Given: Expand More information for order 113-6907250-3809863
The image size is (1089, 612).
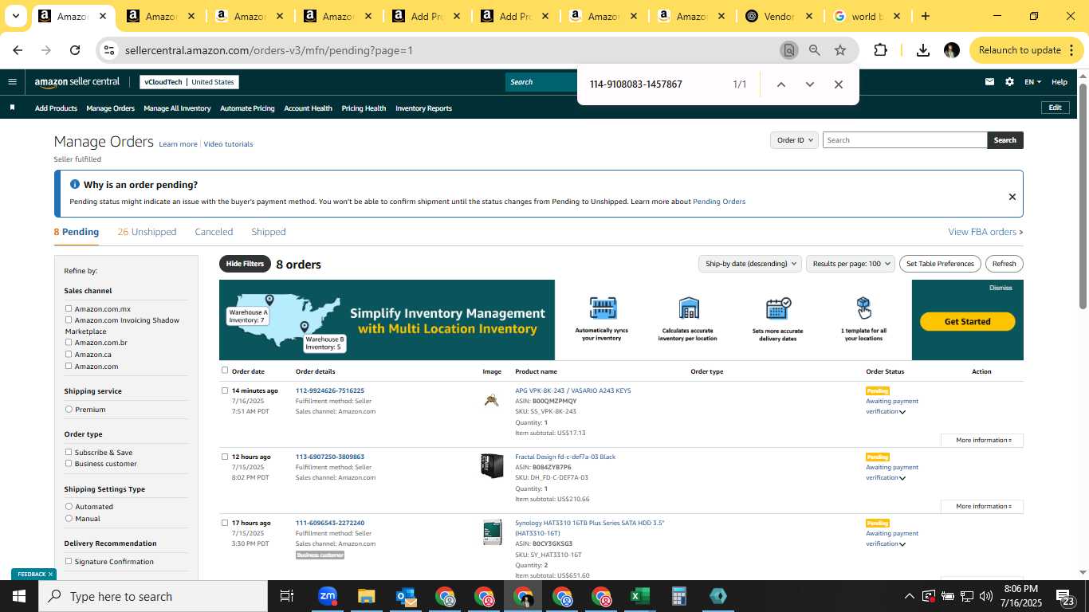Looking at the screenshot, I should pos(982,506).
